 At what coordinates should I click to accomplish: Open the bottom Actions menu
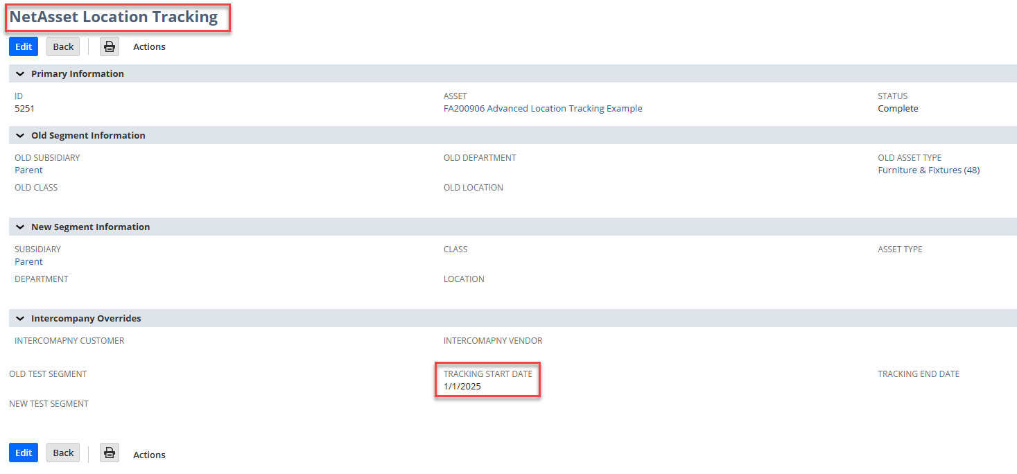tap(149, 455)
